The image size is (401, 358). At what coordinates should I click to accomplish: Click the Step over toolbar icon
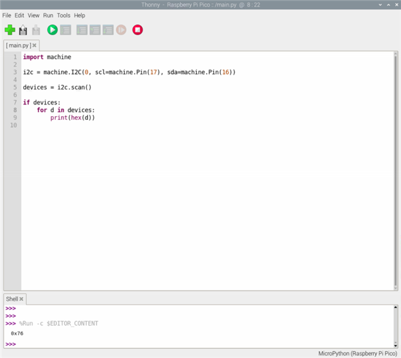coord(82,30)
